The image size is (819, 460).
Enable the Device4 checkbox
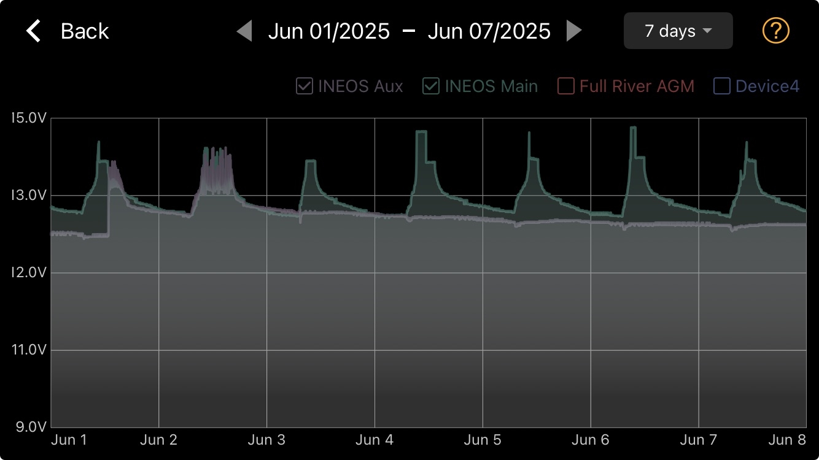tap(722, 86)
